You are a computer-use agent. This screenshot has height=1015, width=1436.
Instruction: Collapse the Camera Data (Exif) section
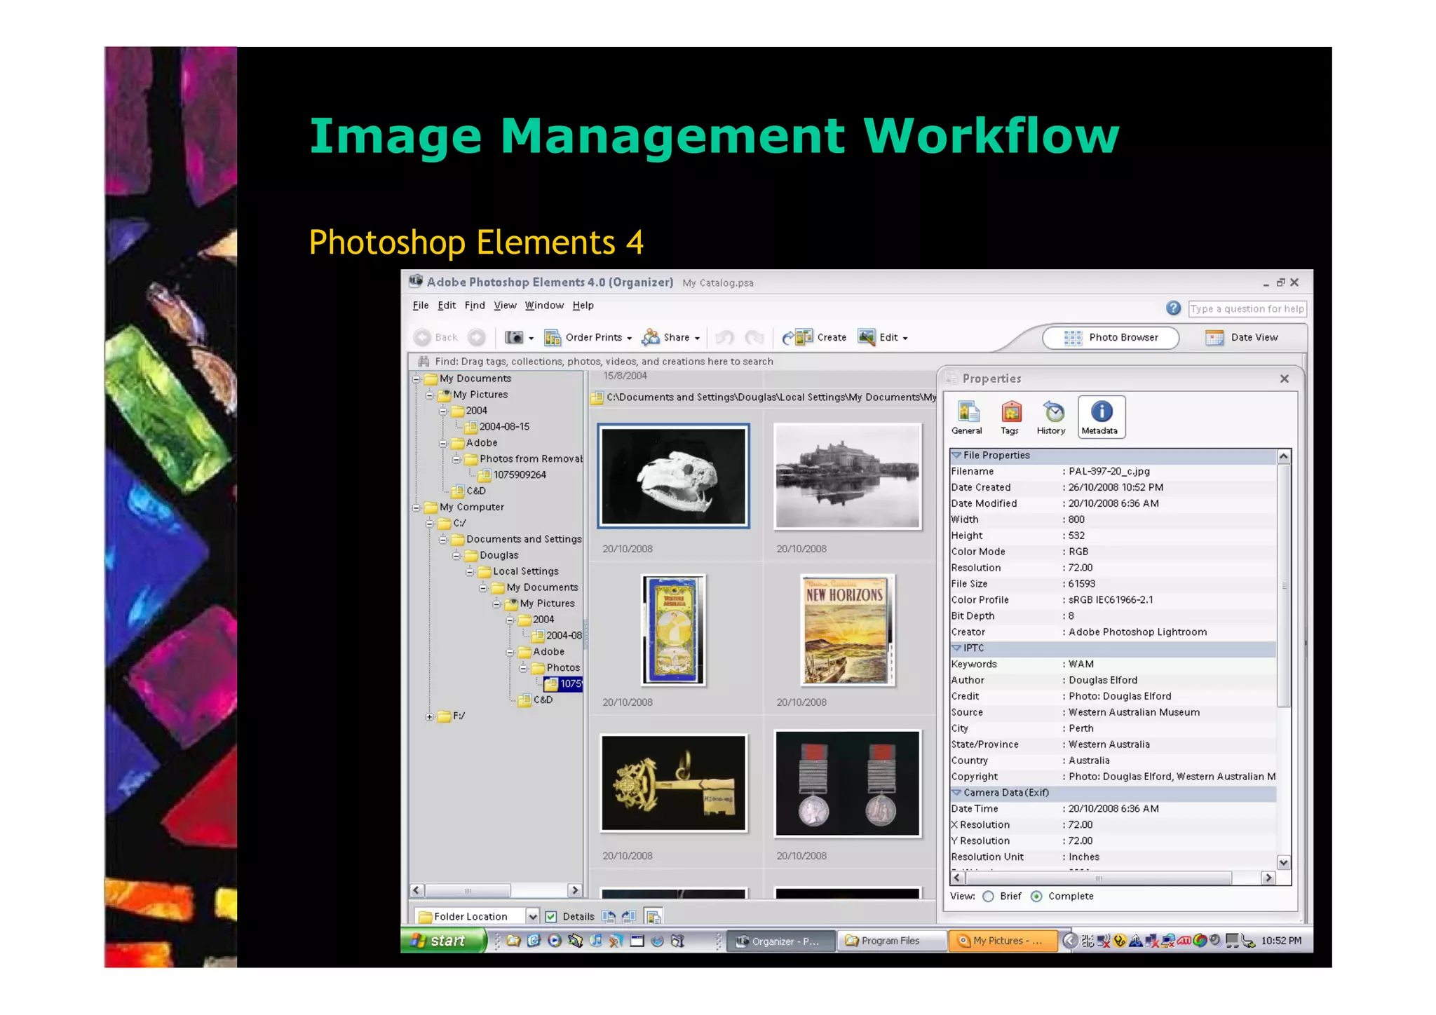[956, 792]
